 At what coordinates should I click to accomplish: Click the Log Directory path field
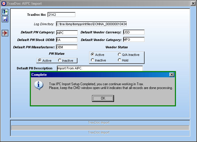tap(91, 24)
